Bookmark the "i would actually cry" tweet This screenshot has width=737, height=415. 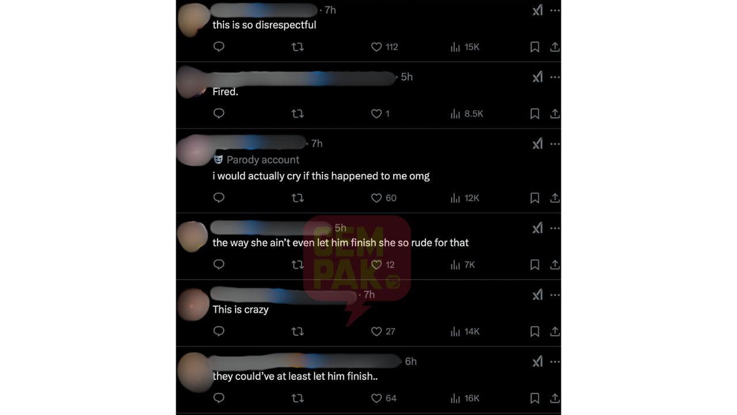tap(534, 198)
